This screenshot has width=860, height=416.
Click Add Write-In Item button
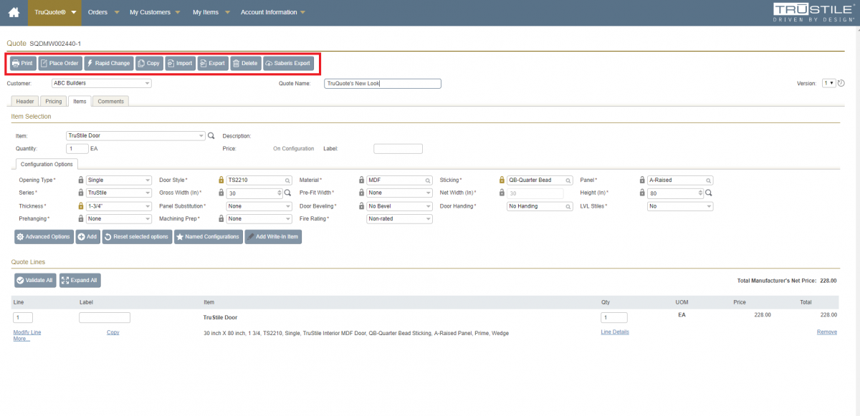point(273,236)
